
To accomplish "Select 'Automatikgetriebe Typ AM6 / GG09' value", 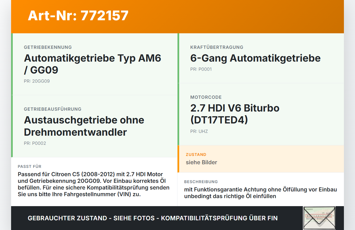I will pyautogui.click(x=93, y=64).
